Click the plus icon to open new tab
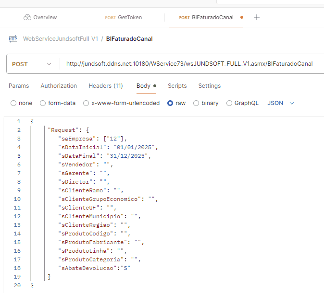324x293 pixels. tap(257, 17)
